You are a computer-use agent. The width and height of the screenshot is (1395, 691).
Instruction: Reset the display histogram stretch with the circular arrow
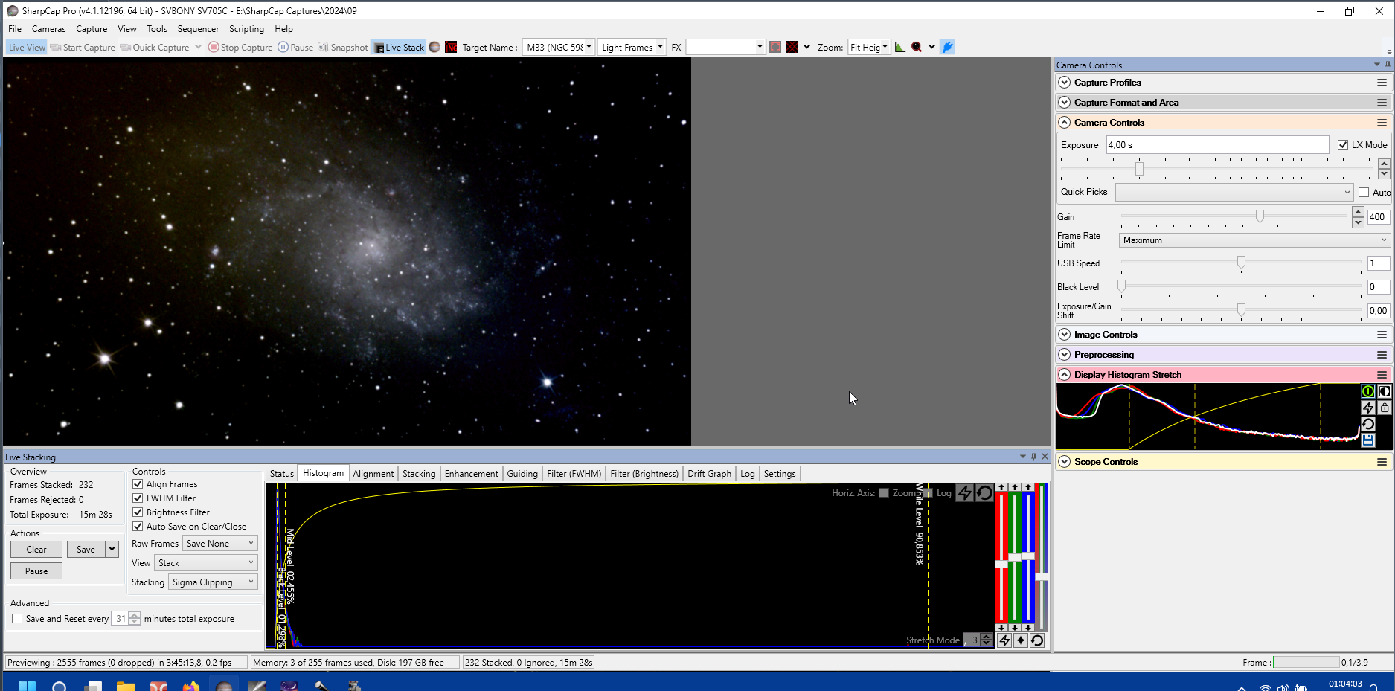tap(1367, 424)
